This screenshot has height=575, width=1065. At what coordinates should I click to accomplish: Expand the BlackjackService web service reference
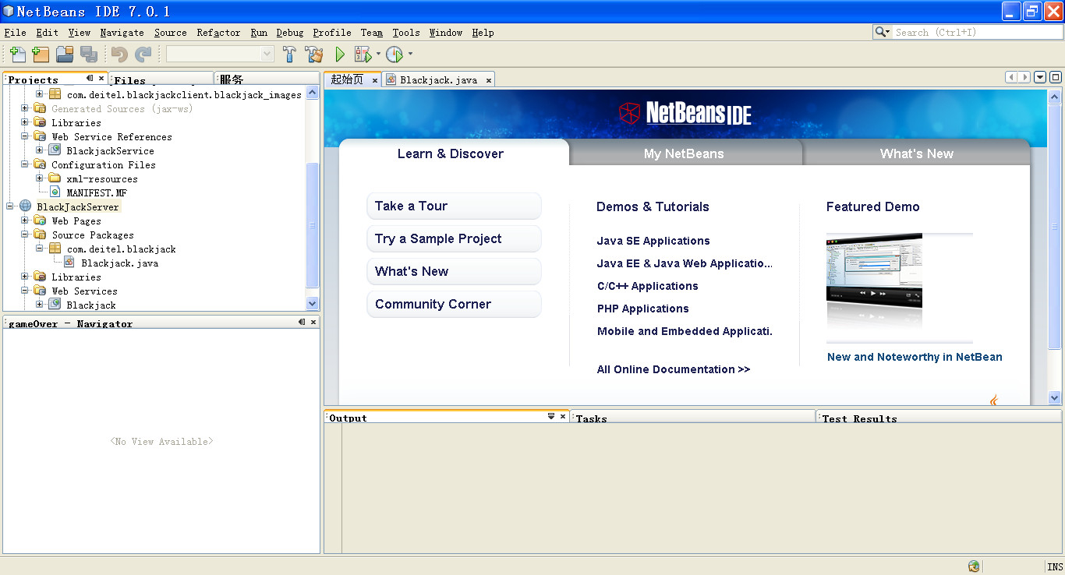point(41,150)
